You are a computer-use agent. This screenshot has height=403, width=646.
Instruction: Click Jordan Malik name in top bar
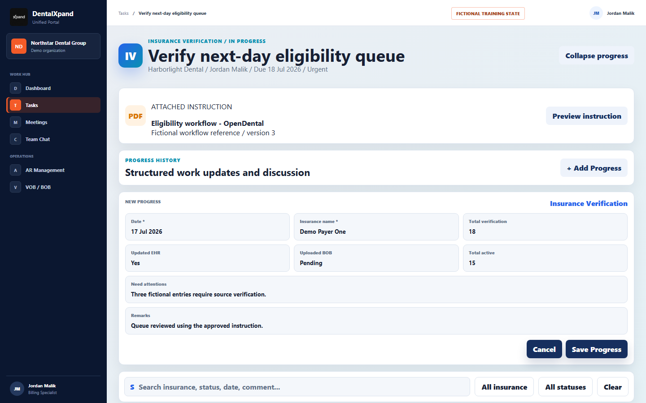click(620, 13)
